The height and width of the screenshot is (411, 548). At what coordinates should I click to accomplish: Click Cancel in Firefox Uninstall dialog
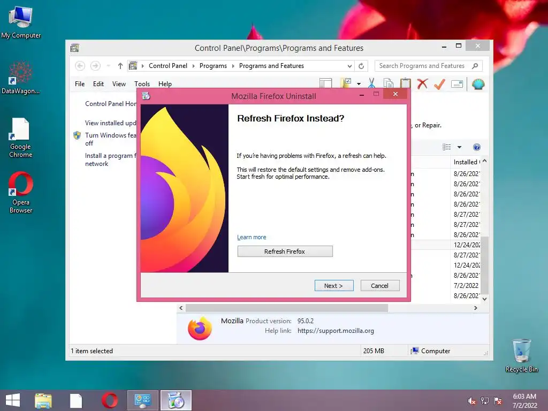pos(380,286)
